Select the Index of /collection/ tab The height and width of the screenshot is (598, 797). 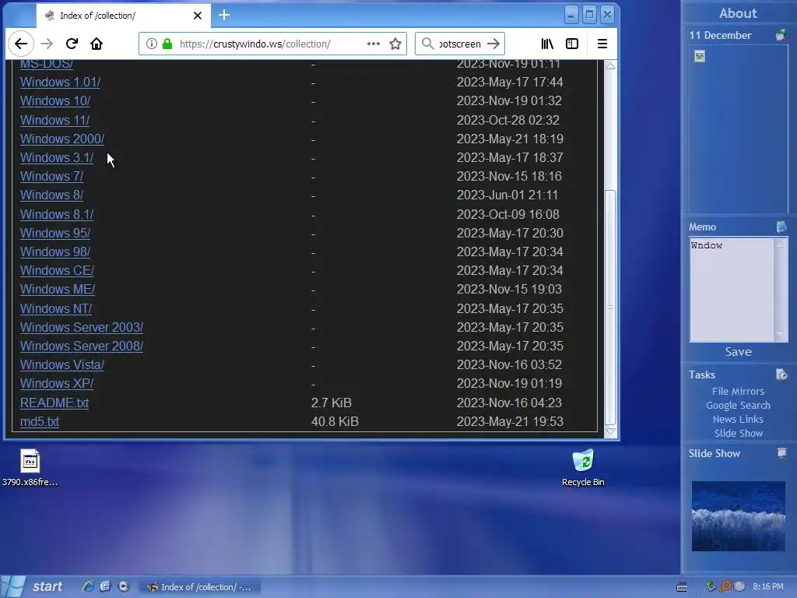pyautogui.click(x=124, y=16)
